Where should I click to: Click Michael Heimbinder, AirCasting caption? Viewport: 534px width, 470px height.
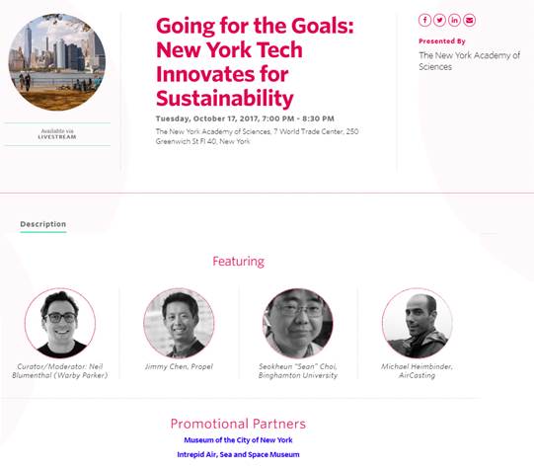click(417, 371)
